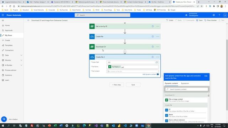Click the Power Automate search box
The image size is (228, 128).
(x=102, y=15)
